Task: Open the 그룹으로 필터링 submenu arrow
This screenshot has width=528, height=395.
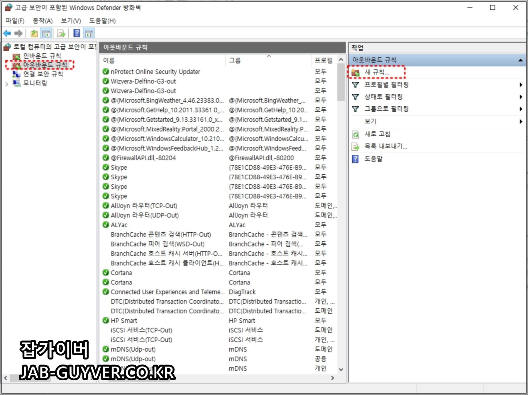Action: [521, 109]
